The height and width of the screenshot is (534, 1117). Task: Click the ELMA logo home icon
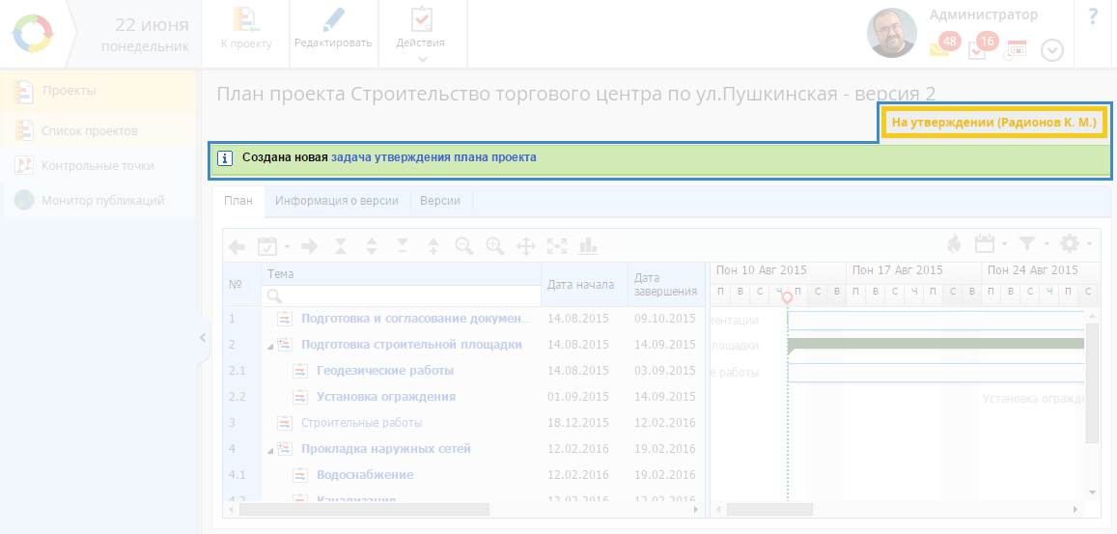(33, 34)
